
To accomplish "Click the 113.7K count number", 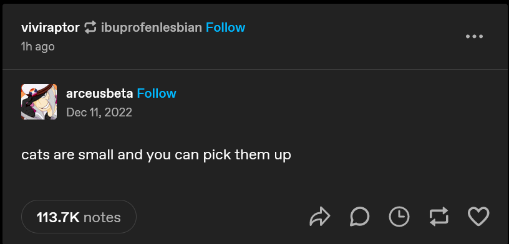I will (58, 217).
